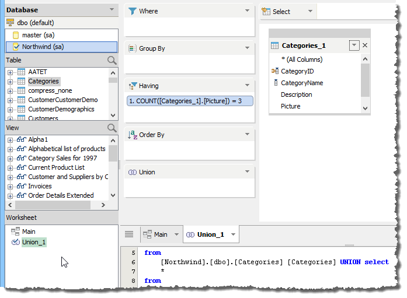Expand the Invoices view node

click(10, 186)
